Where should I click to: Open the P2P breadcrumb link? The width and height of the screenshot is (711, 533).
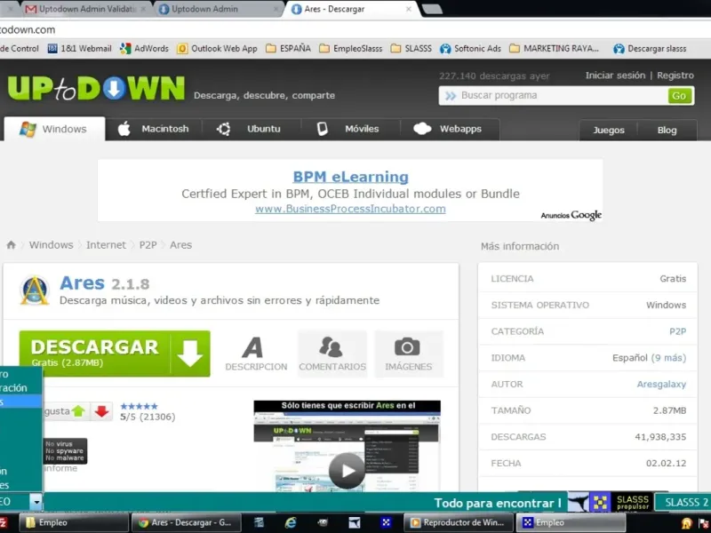tap(148, 245)
